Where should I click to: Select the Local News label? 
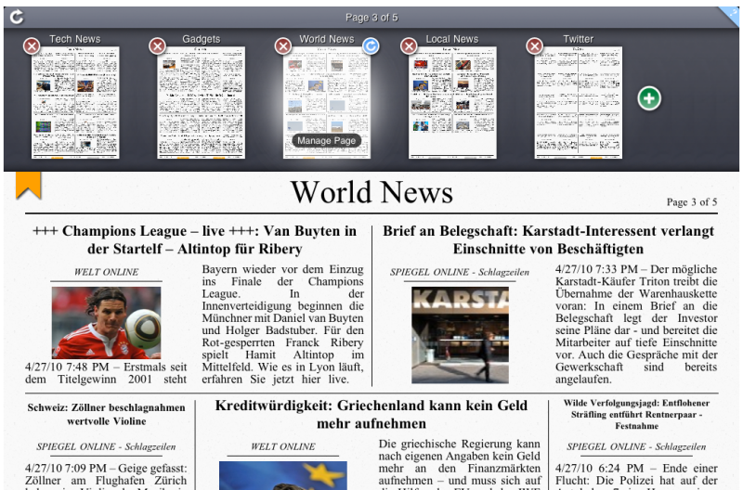(452, 39)
